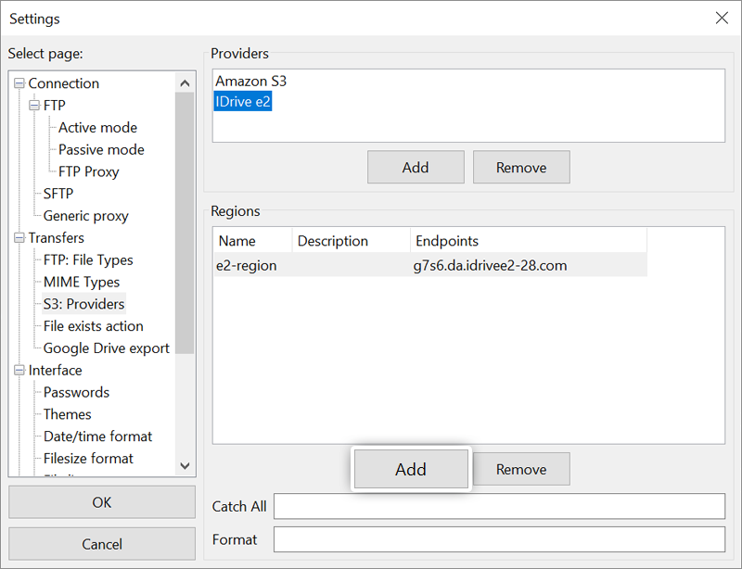The image size is (742, 569).
Task: Select the Interface page
Action: pos(55,371)
